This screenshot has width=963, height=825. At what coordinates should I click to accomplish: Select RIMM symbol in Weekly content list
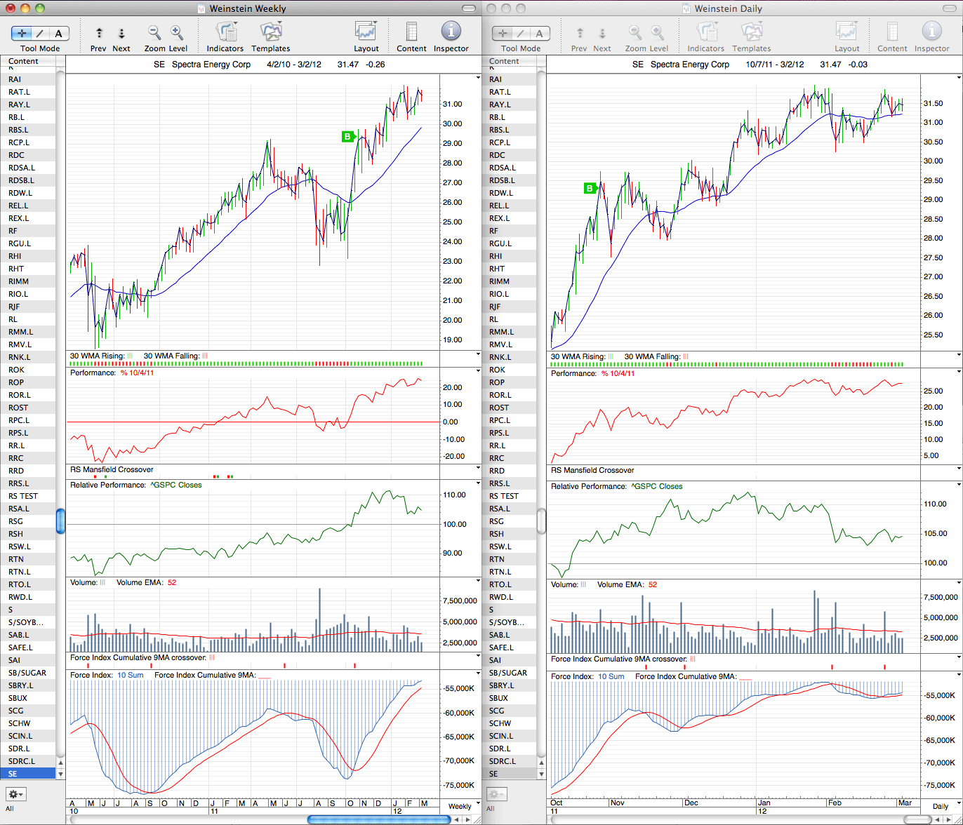tap(28, 281)
